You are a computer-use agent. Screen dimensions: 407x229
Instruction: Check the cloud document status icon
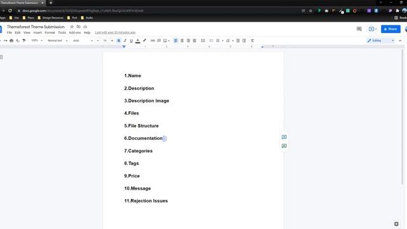[85, 27]
